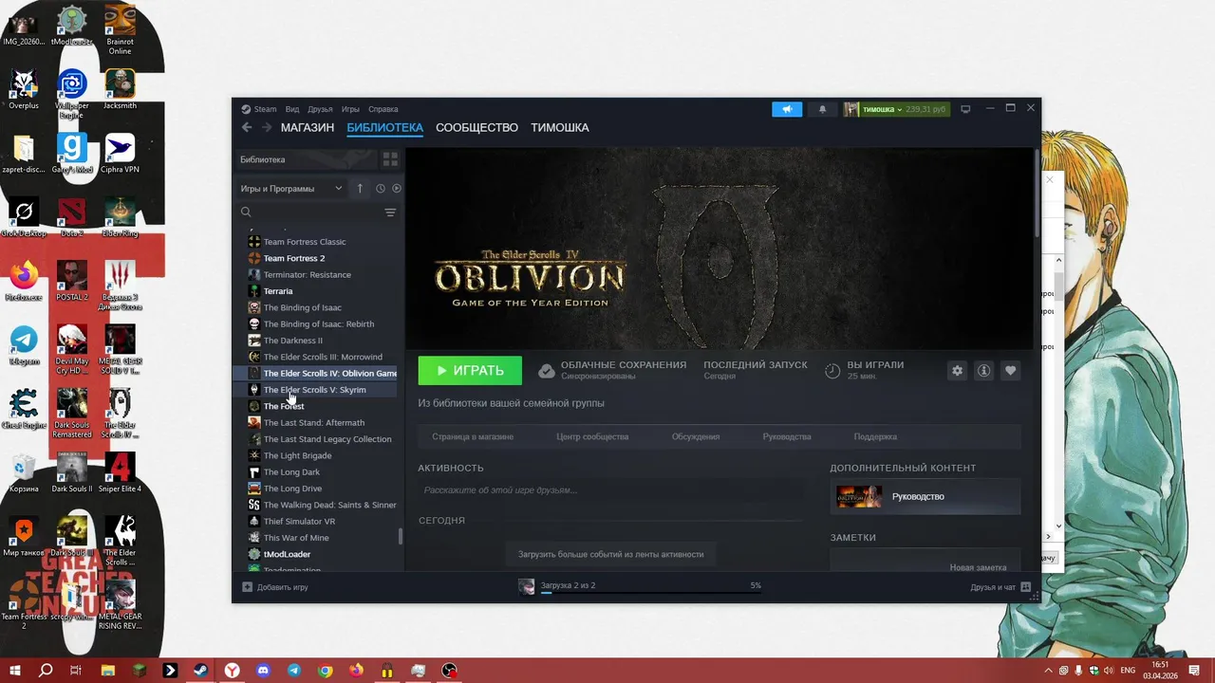
Task: Click the library game list scrollbar
Action: coord(401,536)
